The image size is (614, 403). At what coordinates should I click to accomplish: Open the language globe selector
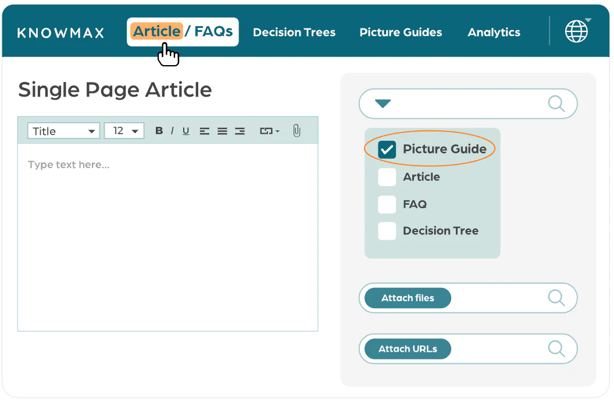click(576, 31)
